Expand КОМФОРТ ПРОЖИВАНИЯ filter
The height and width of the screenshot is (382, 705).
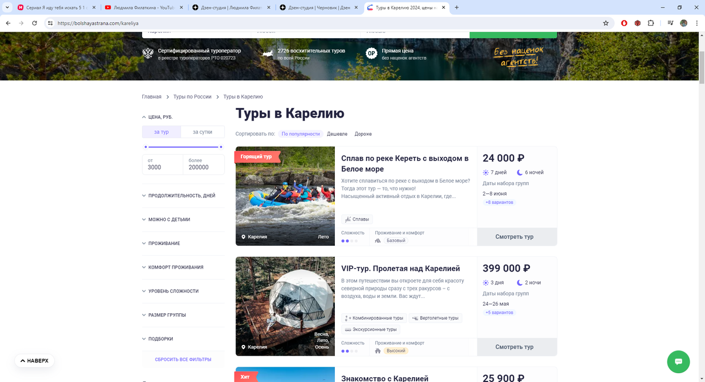[173, 267]
